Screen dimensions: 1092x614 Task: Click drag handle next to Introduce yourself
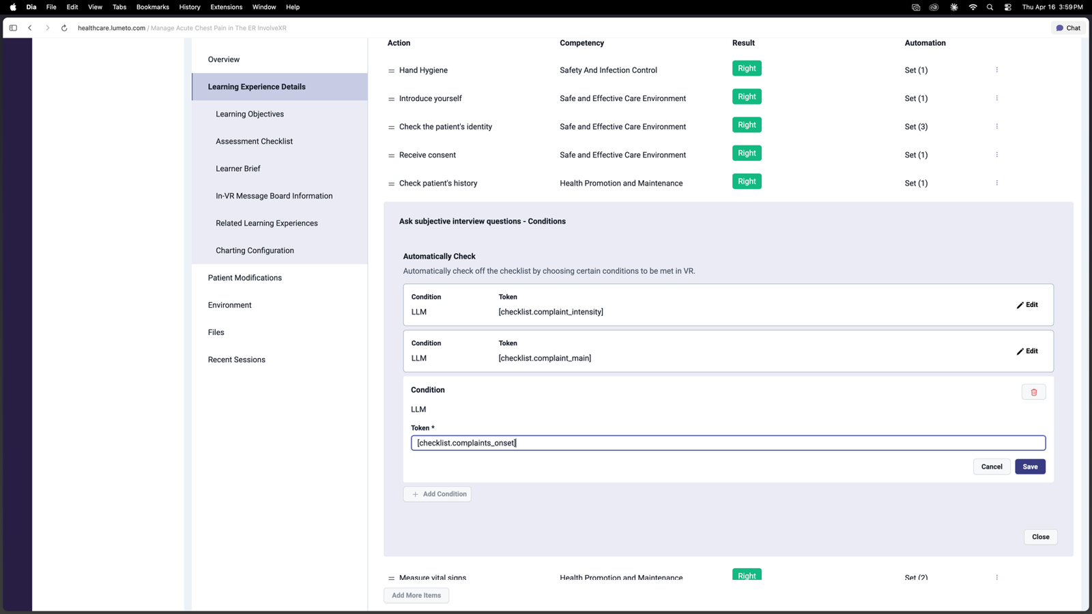pos(391,99)
